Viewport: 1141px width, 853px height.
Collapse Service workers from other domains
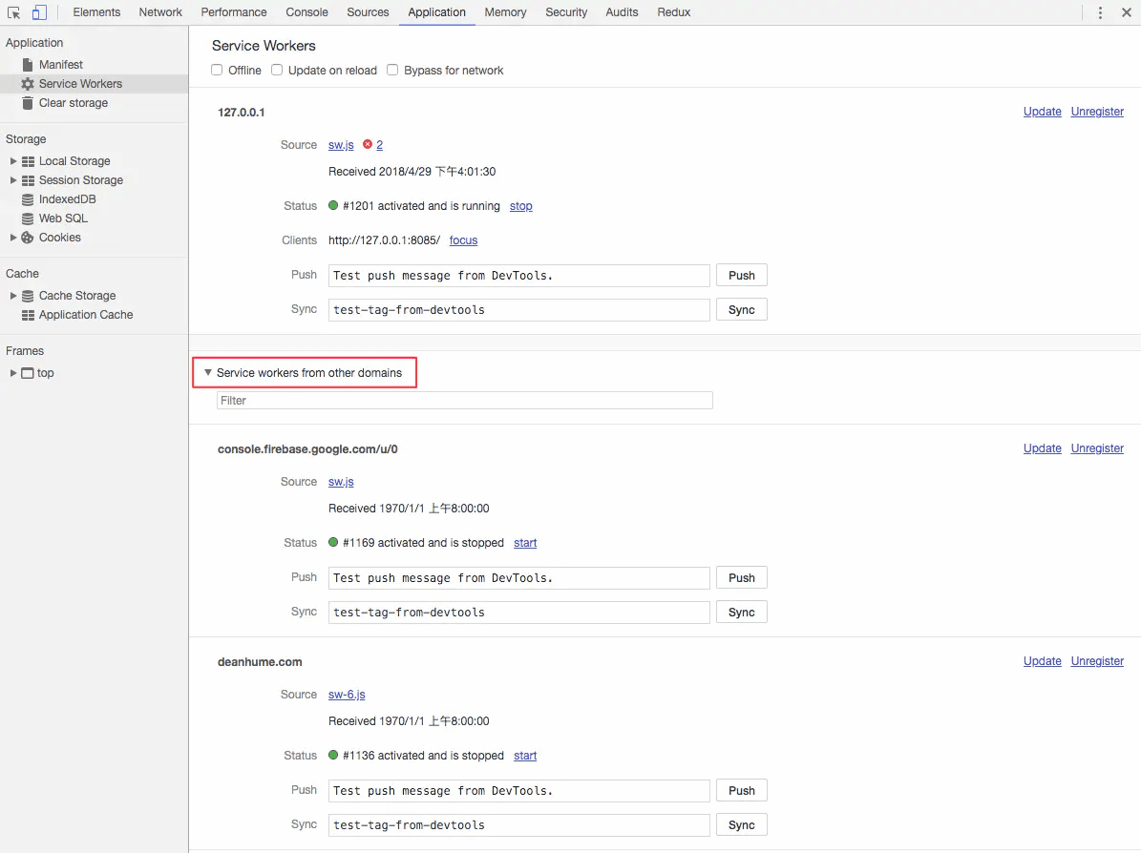(x=208, y=373)
